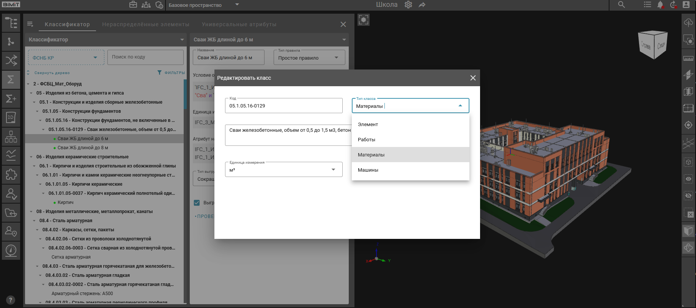This screenshot has height=308, width=696.
Task: Collapse the Классификатор panel header arrow
Action: pos(182,39)
